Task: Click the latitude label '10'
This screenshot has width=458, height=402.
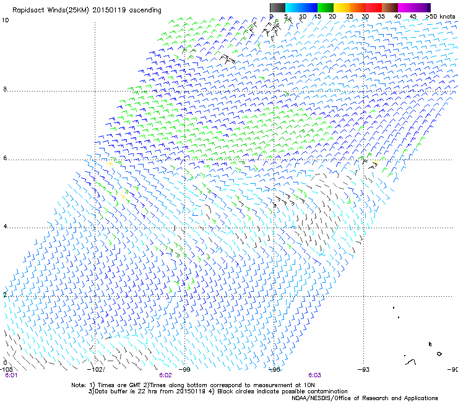Action: (x=5, y=20)
